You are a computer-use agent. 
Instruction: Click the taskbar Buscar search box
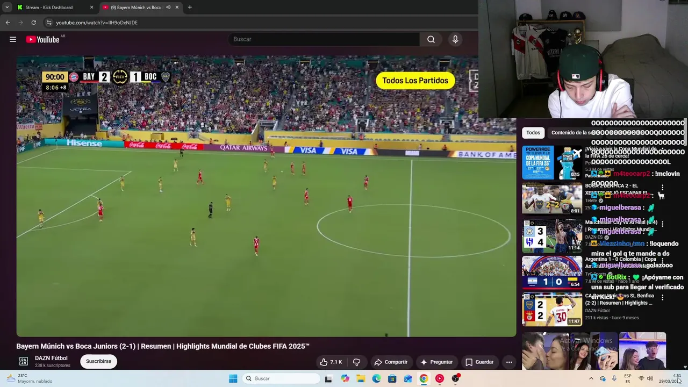(280, 378)
